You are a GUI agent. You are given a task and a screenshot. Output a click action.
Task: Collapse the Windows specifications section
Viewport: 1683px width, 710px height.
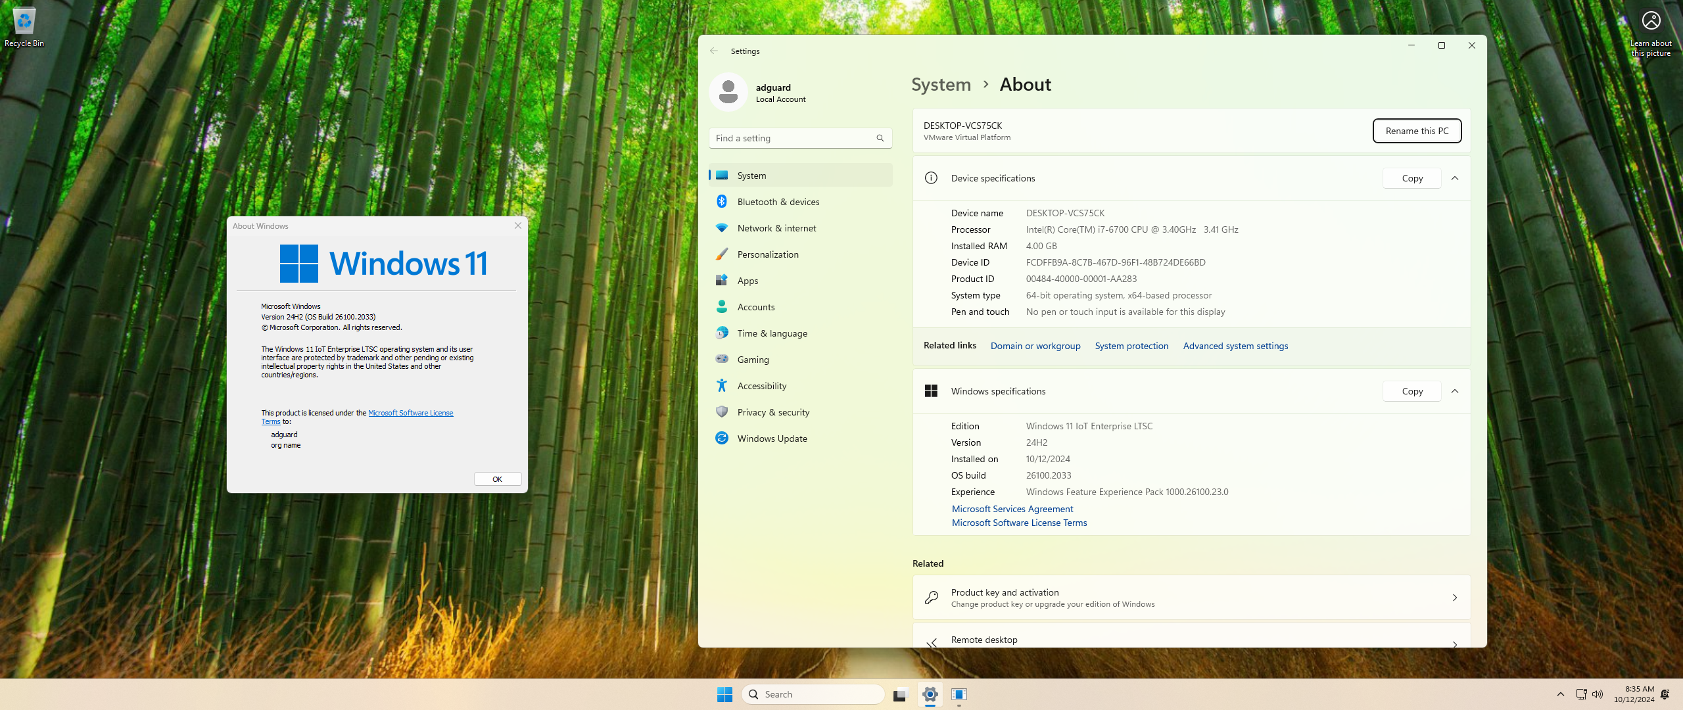1455,391
